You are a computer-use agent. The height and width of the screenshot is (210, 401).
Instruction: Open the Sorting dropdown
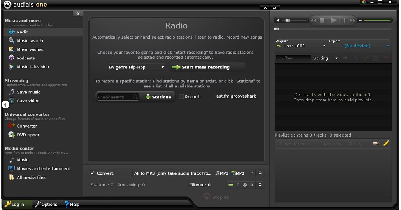pyautogui.click(x=325, y=58)
